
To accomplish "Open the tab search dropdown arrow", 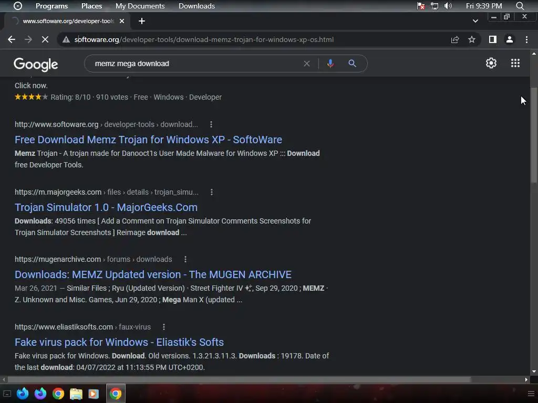I will coord(475,21).
